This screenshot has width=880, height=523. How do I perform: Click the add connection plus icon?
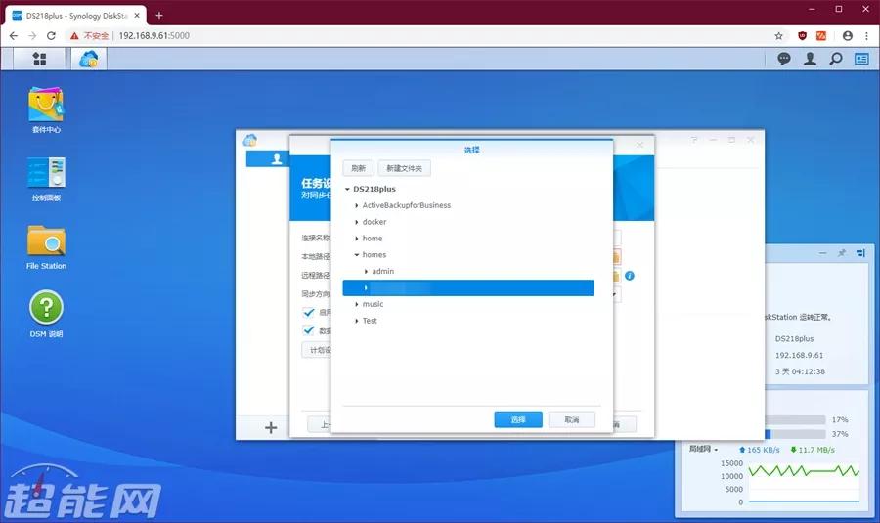point(271,427)
